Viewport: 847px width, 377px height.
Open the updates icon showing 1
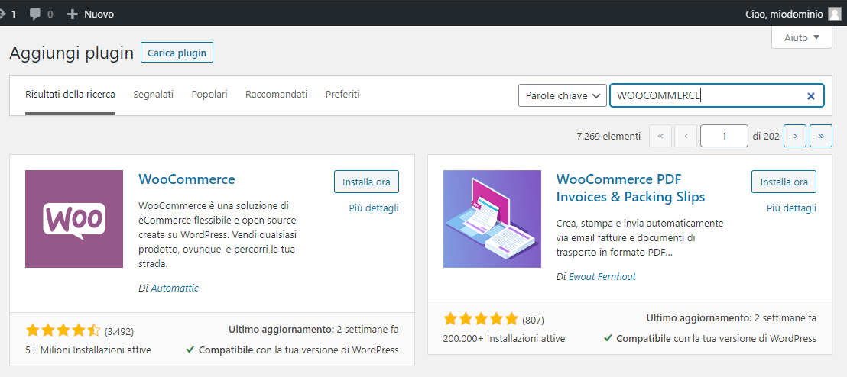coord(2,14)
